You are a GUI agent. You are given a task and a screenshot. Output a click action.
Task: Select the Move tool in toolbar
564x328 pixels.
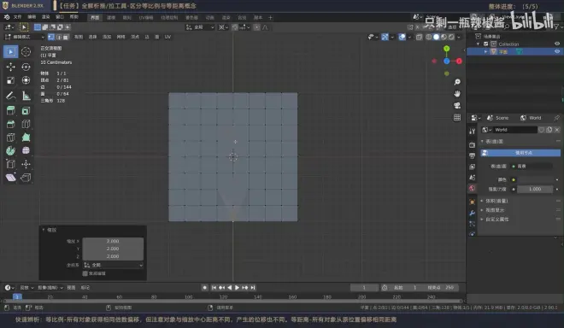pyautogui.click(x=11, y=67)
